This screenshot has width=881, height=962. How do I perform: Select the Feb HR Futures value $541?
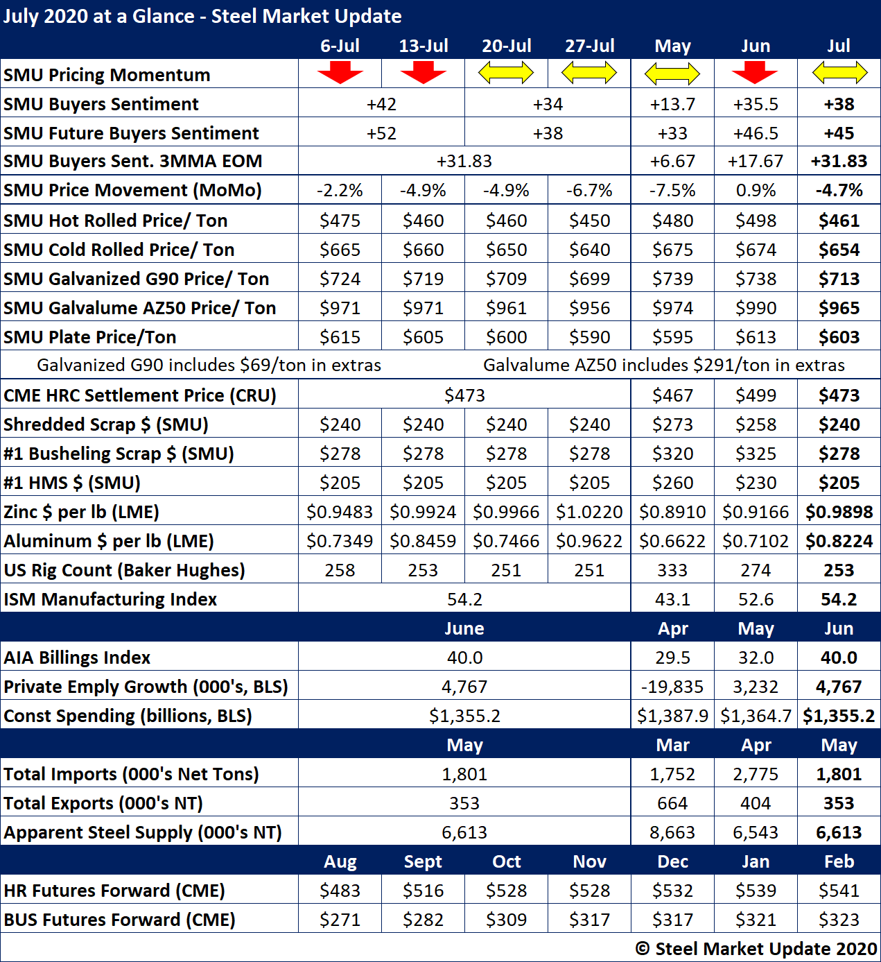(839, 891)
